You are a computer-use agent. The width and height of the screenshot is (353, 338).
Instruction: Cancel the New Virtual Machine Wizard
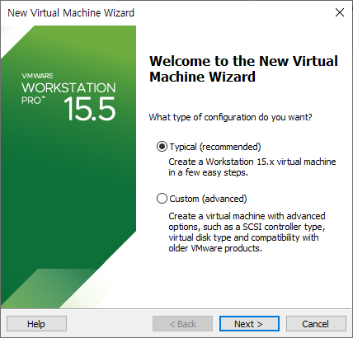pos(316,324)
